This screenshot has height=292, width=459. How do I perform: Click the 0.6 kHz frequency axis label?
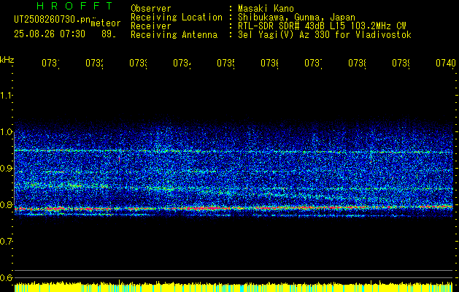pyautogui.click(x=6, y=277)
